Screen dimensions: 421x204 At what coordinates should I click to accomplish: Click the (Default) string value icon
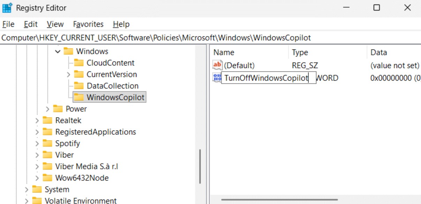pos(217,65)
